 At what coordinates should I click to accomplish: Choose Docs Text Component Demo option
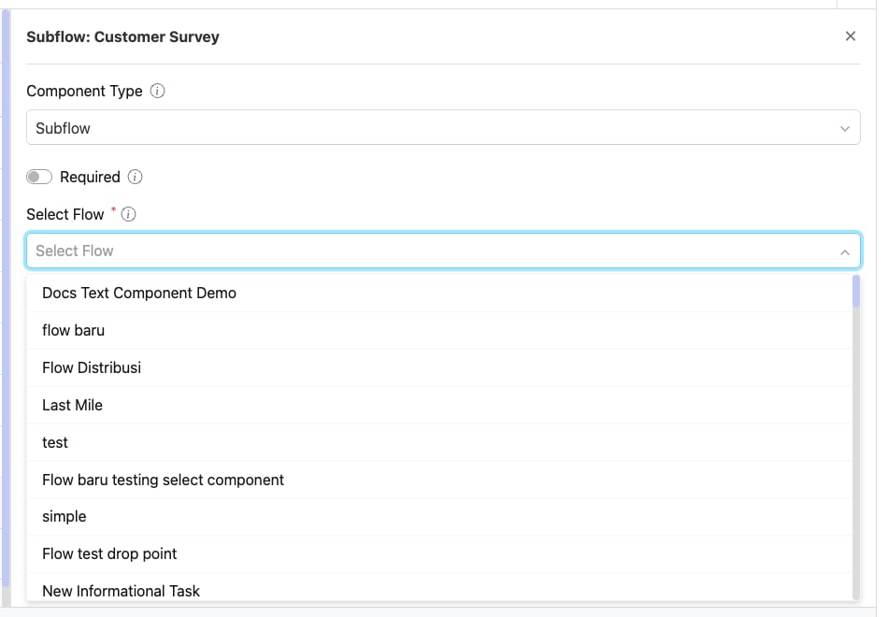click(x=439, y=293)
